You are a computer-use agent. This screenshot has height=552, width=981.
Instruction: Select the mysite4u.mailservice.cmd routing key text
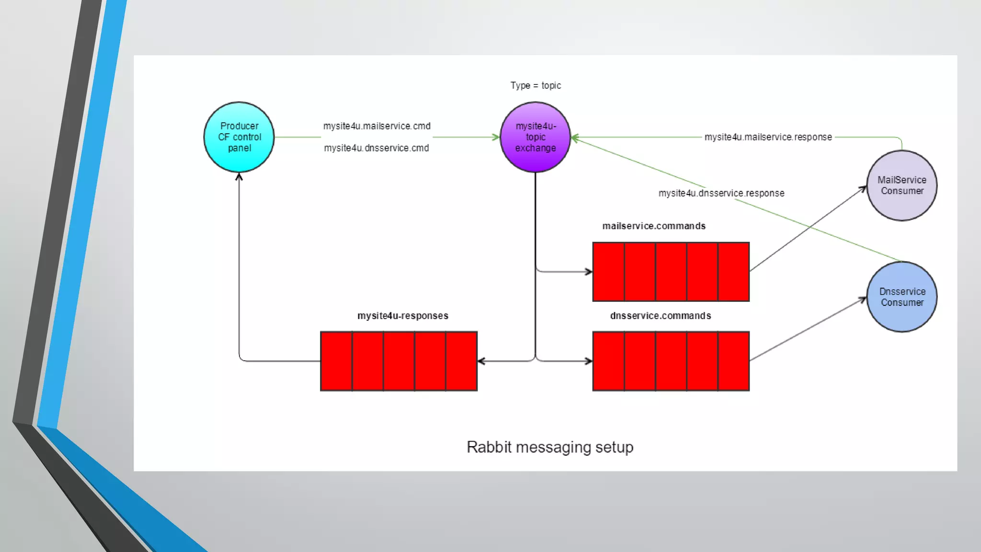point(376,126)
